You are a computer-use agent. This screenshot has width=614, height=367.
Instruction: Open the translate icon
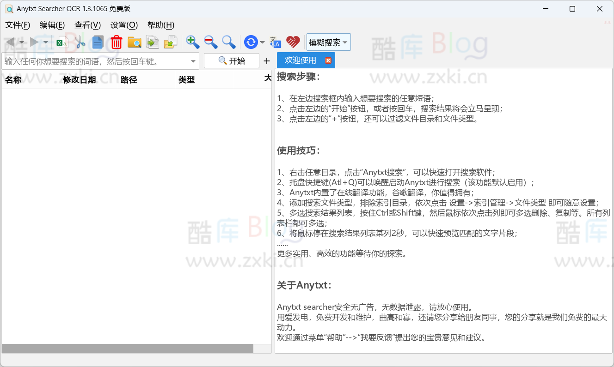[276, 42]
